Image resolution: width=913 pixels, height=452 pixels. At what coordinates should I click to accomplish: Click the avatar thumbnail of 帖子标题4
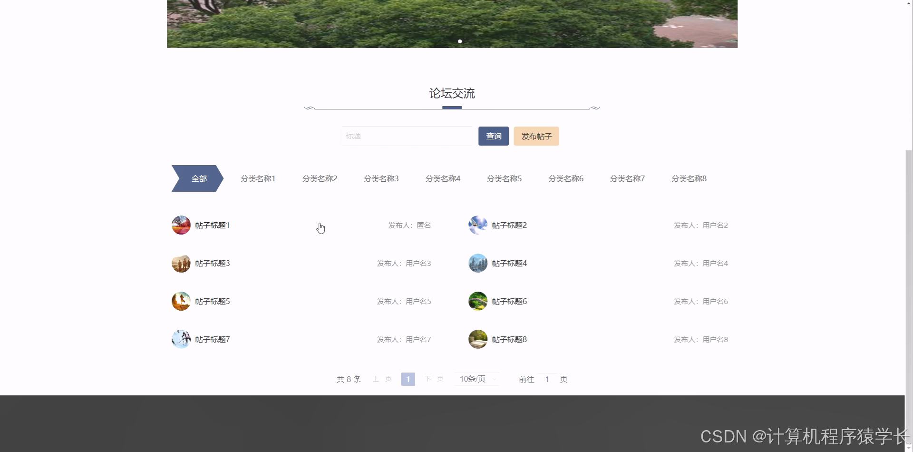[x=477, y=263]
